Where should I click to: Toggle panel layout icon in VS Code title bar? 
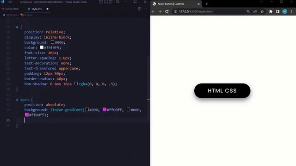[106, 2]
